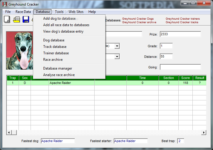Click the Prize input field

pyautogui.click(x=180, y=34)
